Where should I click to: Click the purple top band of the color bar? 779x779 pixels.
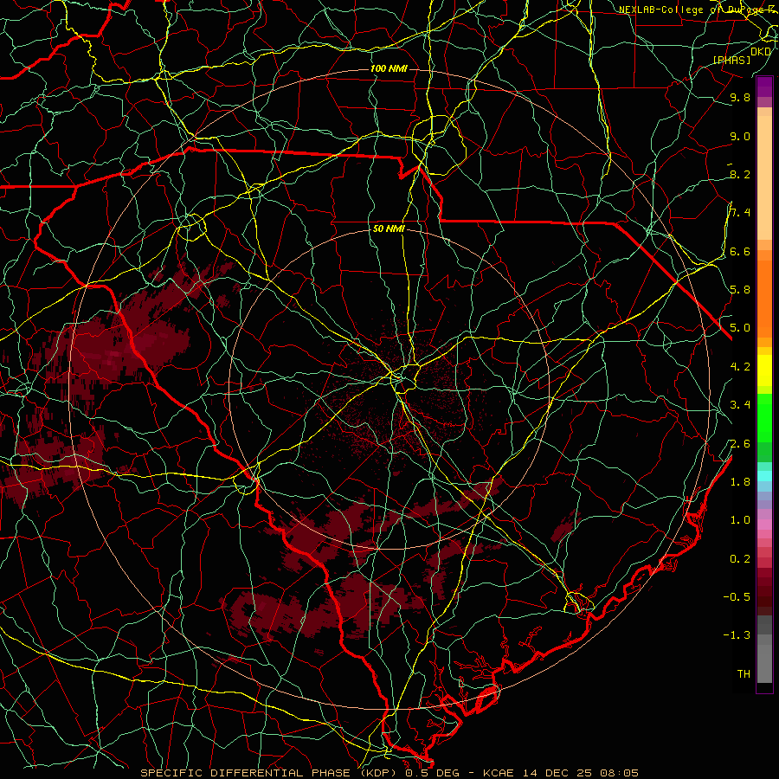(x=764, y=87)
